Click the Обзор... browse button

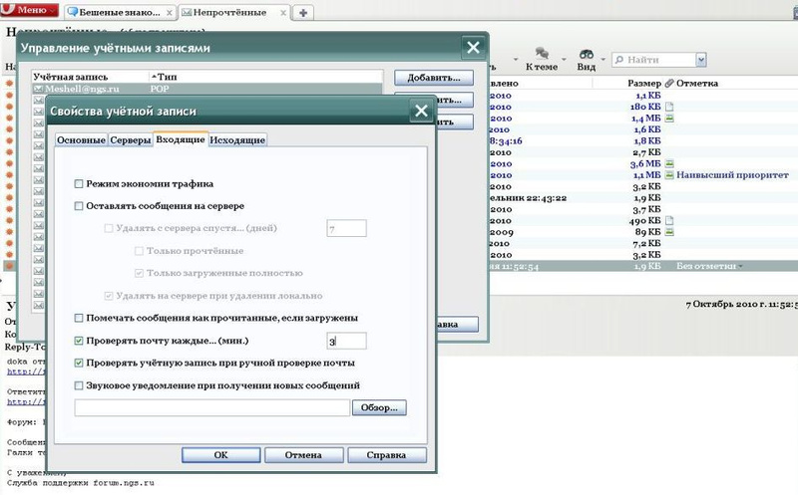tap(379, 407)
